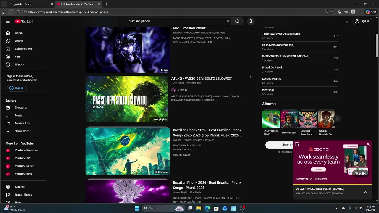Open new browser tab

[x=106, y=4]
